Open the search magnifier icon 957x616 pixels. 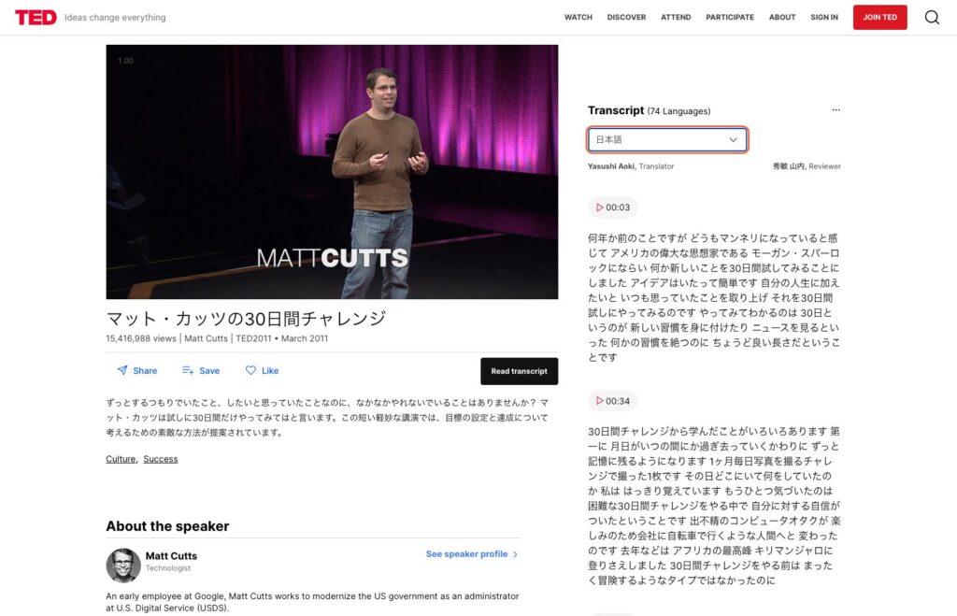(x=932, y=17)
